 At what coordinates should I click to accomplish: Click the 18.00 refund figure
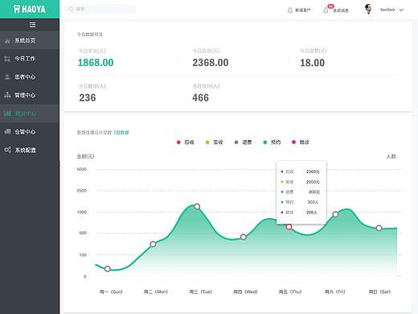click(312, 63)
